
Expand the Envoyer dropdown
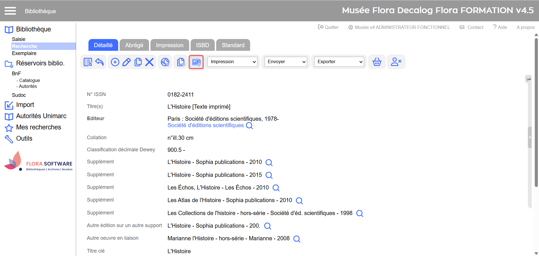click(286, 62)
